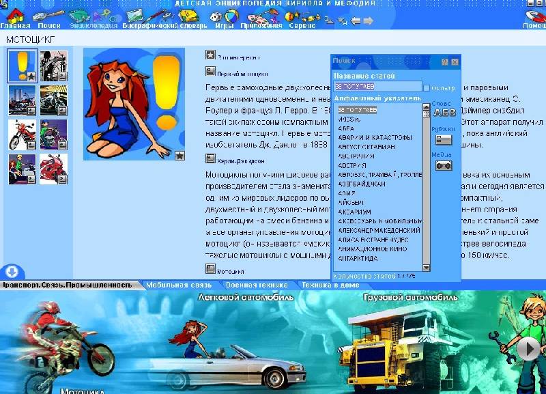Select АКСЕССУАРЫ К МОБИЛЬНЫМ entry
Viewport: 546px width, 394px height.
tap(380, 221)
